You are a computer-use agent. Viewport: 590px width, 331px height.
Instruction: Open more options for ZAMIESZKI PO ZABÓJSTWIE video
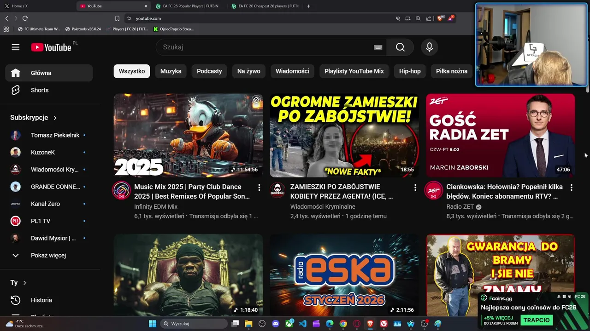(x=415, y=188)
